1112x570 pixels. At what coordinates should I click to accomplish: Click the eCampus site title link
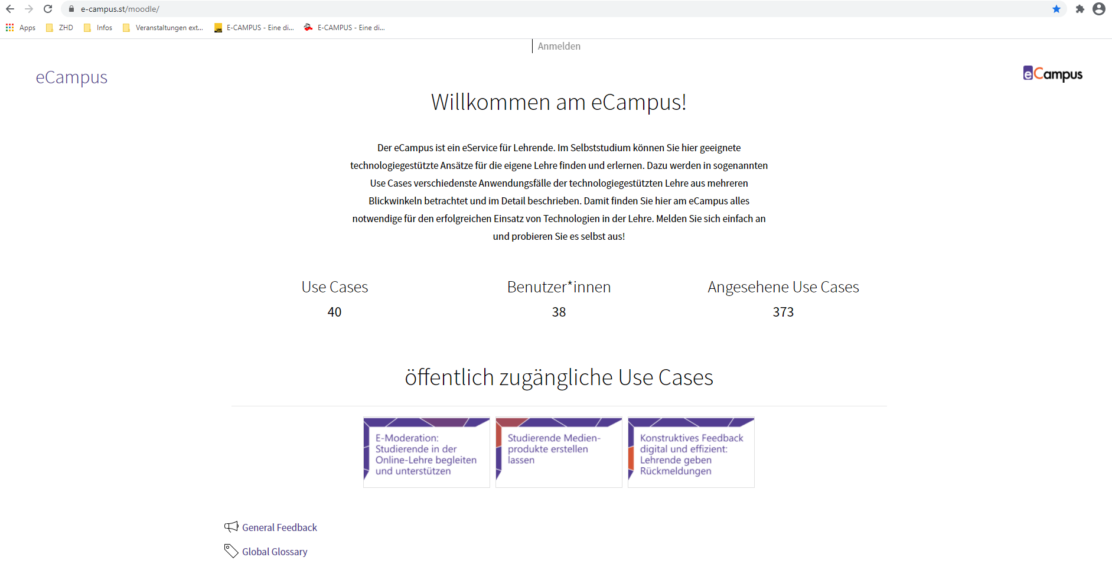[71, 77]
